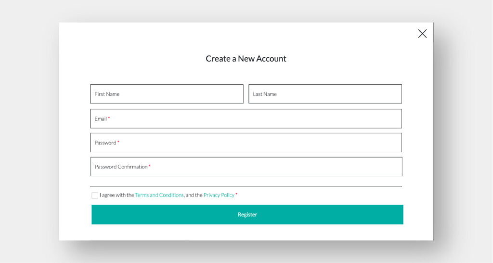Click the "First Name" placeholder text
Viewport: 493px width, 263px height.
(x=107, y=94)
